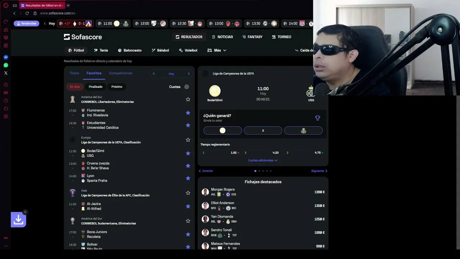Screen dimensions: 460x259
Task: Filter matches by Próximo
Action: pyautogui.click(x=117, y=87)
